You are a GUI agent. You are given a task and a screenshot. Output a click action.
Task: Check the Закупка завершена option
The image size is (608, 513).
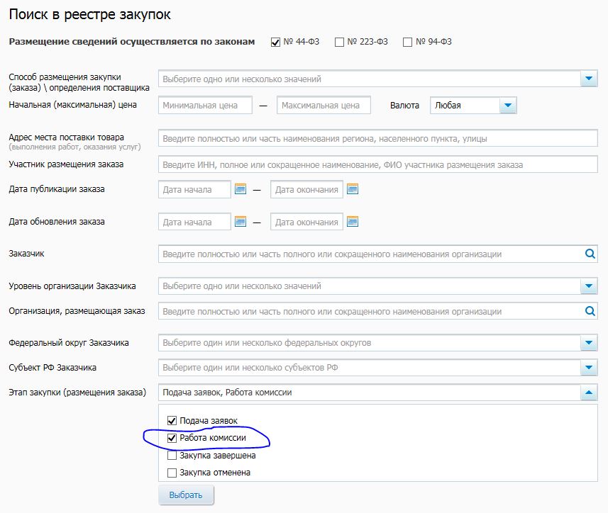[172, 456]
